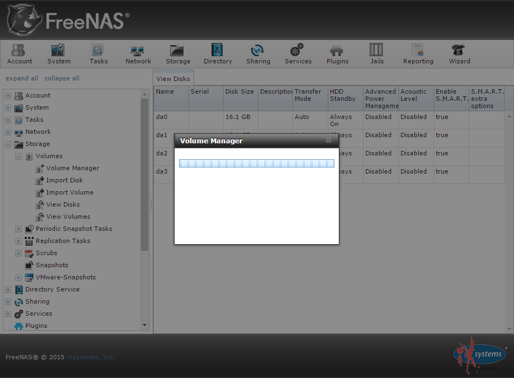Open the Plugins puzzle icon
Image resolution: width=514 pixels, height=378 pixels.
tap(337, 54)
